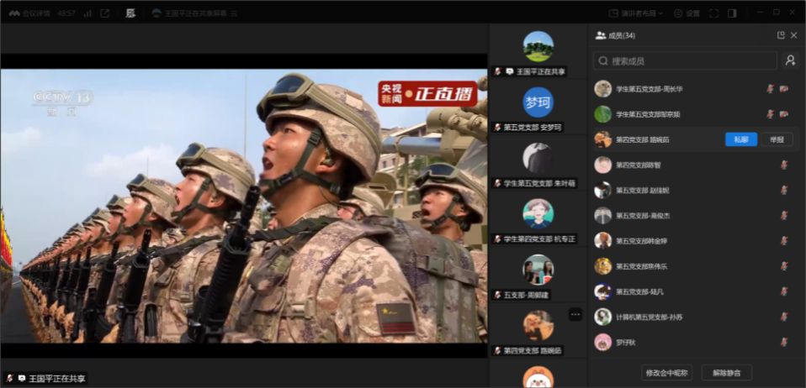Click the 私聊 private chat button

coord(740,139)
